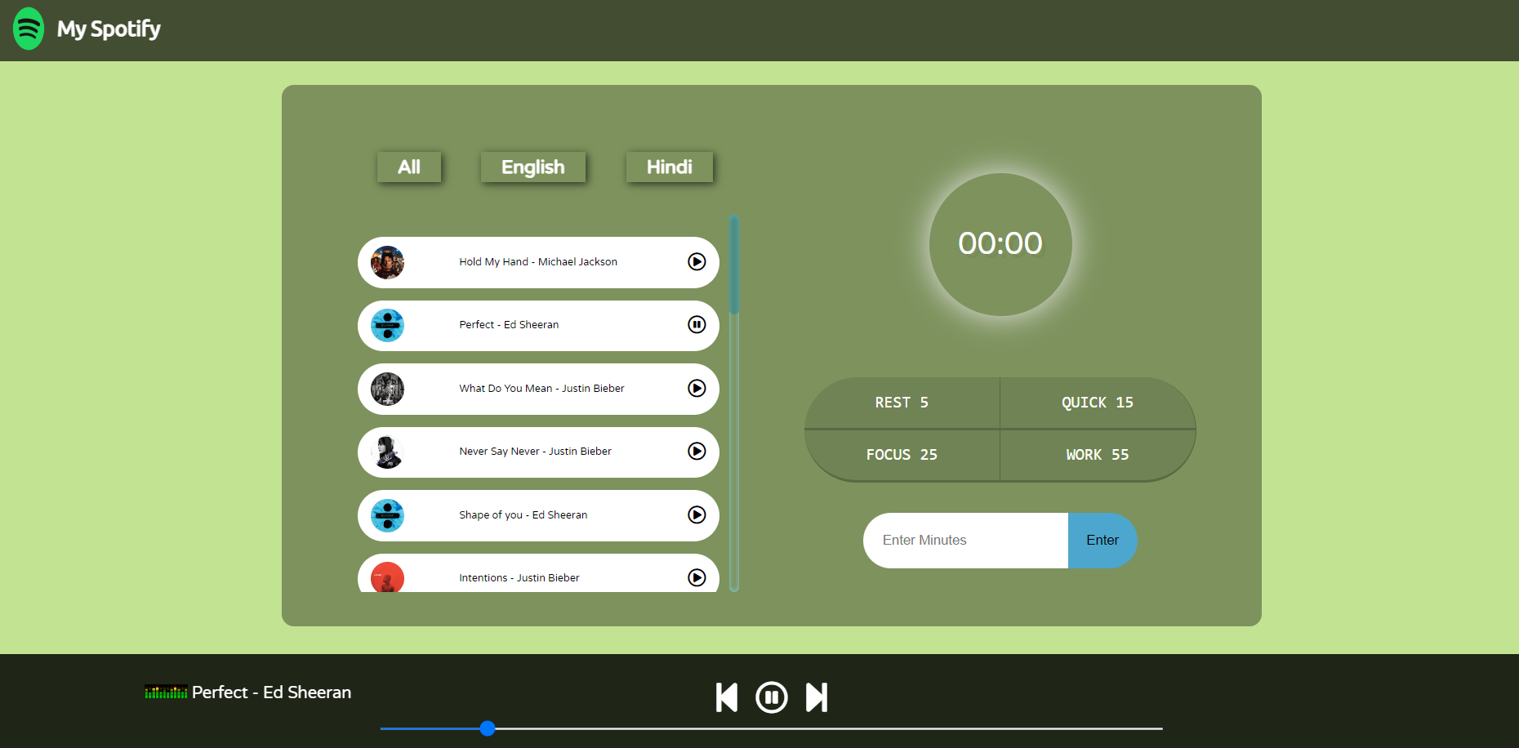Click Shape of you album cover

[x=387, y=515]
